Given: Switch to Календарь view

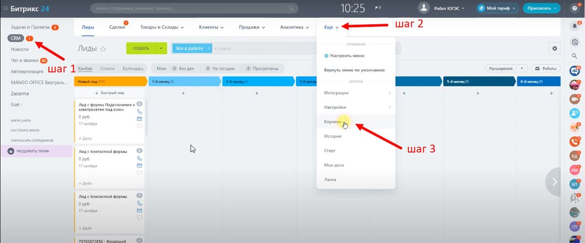Looking at the screenshot, I should pos(133,69).
